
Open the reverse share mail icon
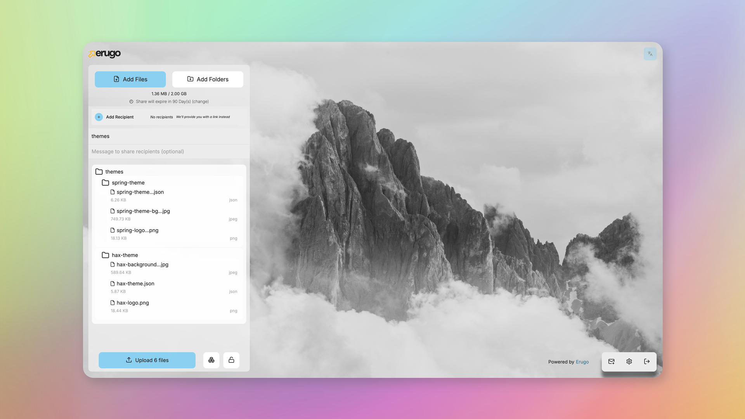(x=612, y=362)
